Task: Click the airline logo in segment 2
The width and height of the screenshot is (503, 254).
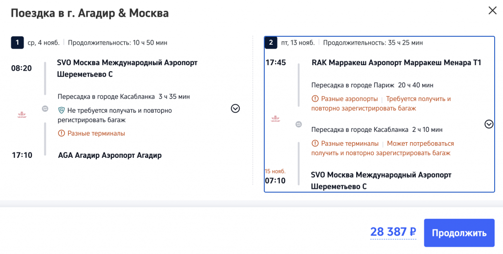Action: tap(276, 119)
